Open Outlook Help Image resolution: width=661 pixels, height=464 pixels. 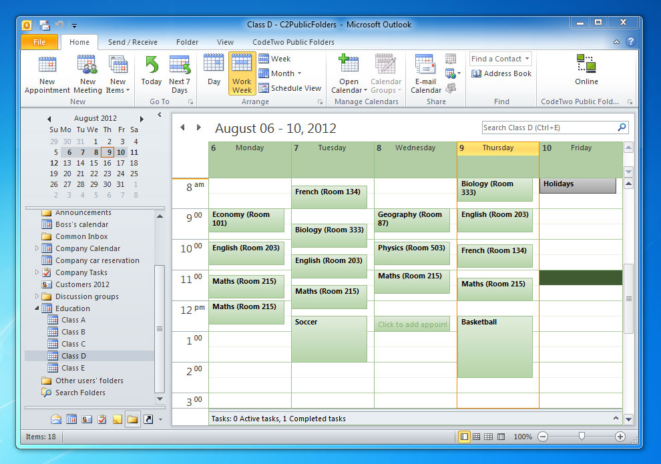631,41
